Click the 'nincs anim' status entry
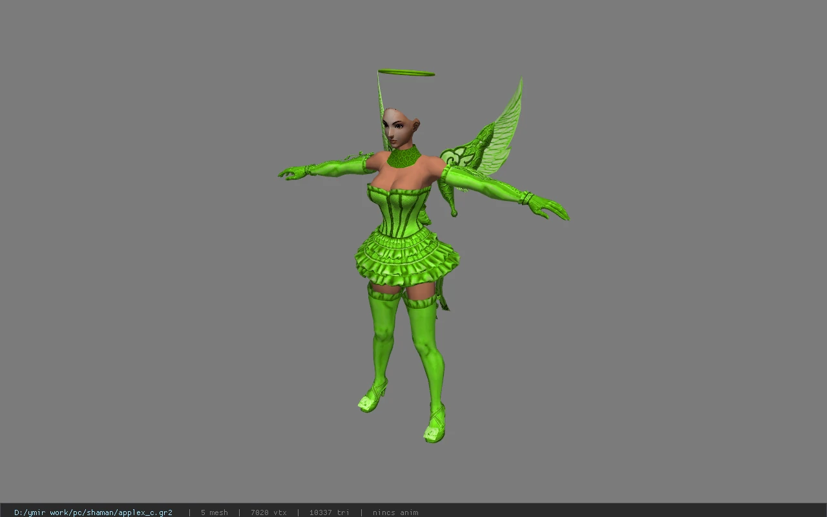This screenshot has height=517, width=827. pos(395,512)
